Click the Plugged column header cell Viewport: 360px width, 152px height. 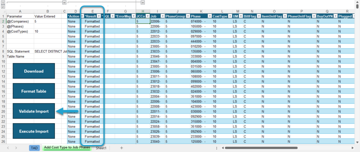347,16
